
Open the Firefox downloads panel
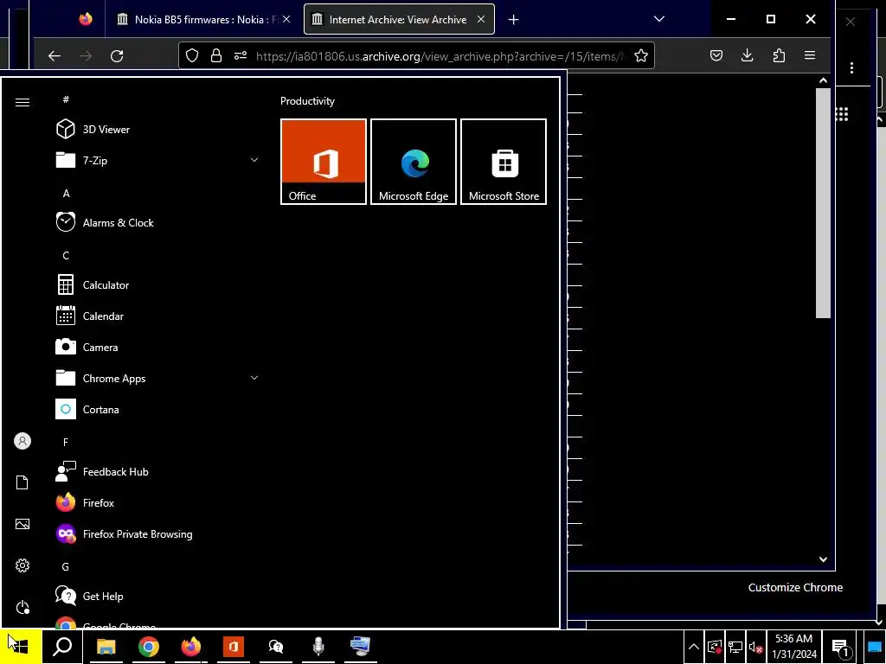(747, 55)
